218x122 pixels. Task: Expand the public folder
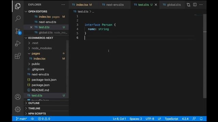pos(46,64)
